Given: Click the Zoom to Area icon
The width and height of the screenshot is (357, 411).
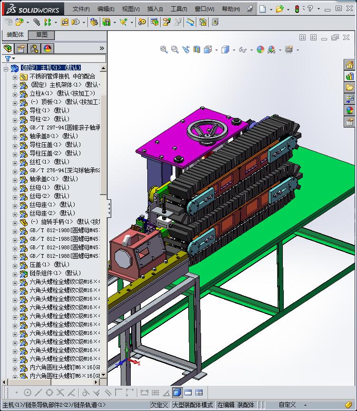Looking at the screenshot, I should point(175,49).
